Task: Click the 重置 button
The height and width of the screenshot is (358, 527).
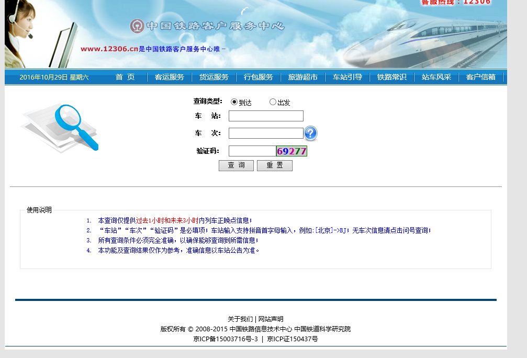Action: click(275, 165)
